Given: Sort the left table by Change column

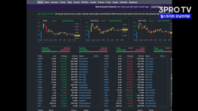Looking at the screenshot, I should click(64, 56).
